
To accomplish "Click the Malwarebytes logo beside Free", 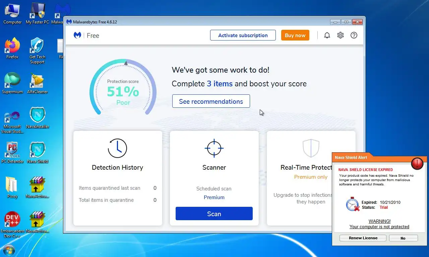I will [x=77, y=35].
